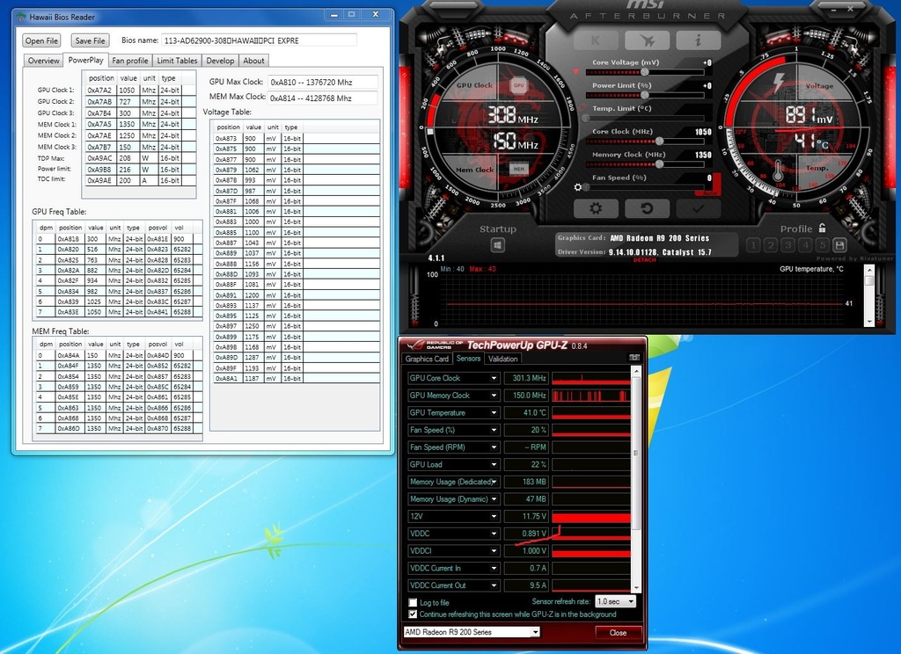901x654 pixels.
Task: Open the Limit Tables tab
Action: [177, 61]
